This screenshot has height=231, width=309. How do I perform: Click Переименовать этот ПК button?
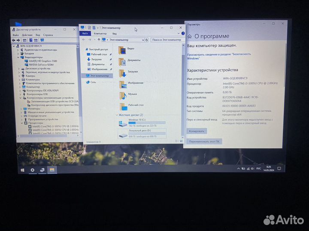[204, 142]
